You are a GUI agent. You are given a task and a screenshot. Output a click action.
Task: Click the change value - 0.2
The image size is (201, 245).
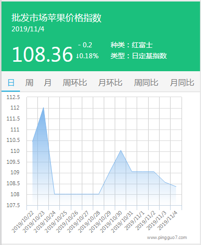tap(85, 45)
